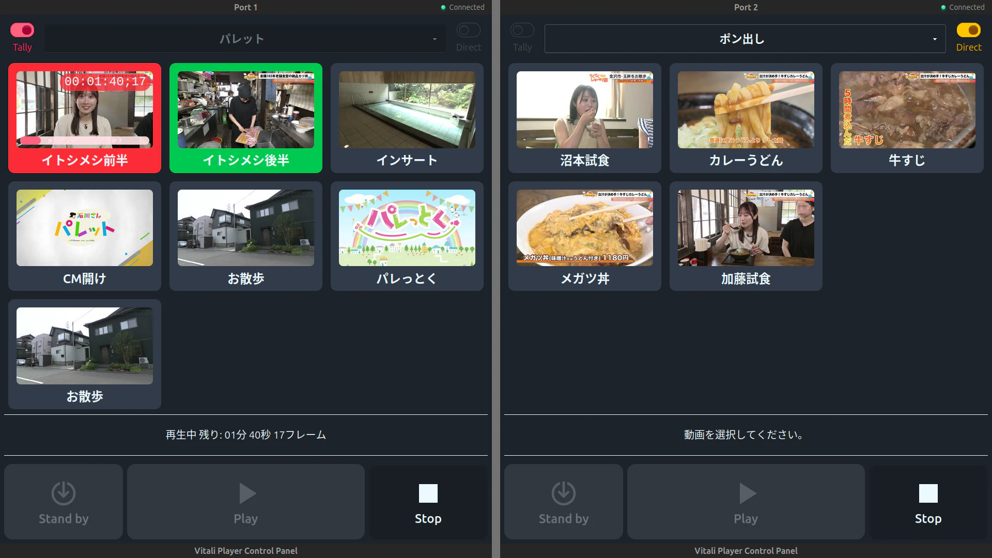Click the Port 2 Stand by download icon
The width and height of the screenshot is (992, 558).
[x=563, y=493]
